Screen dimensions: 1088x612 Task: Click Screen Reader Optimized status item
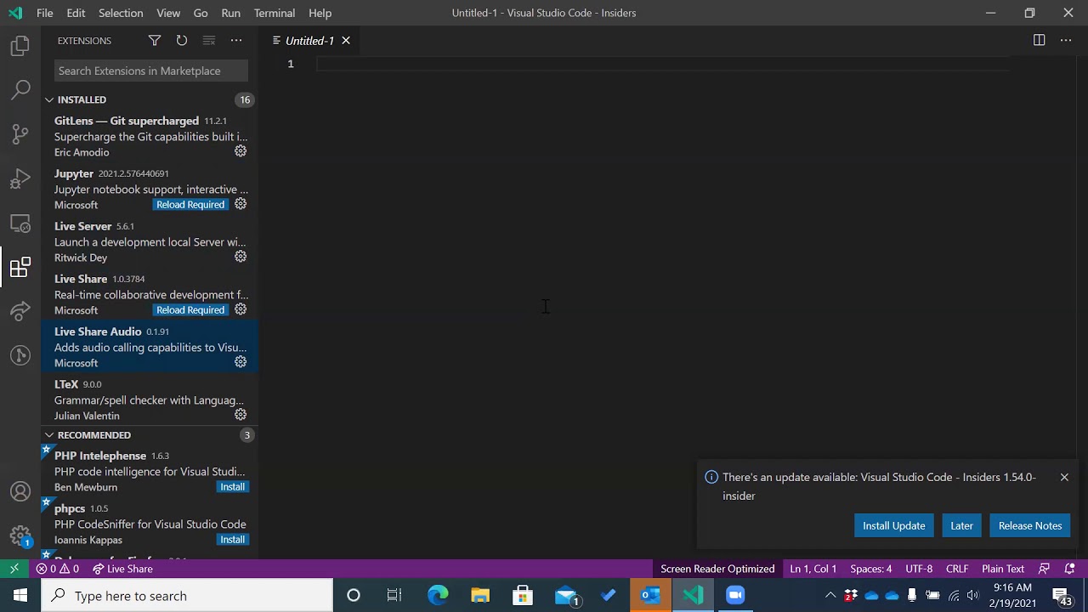(x=717, y=569)
